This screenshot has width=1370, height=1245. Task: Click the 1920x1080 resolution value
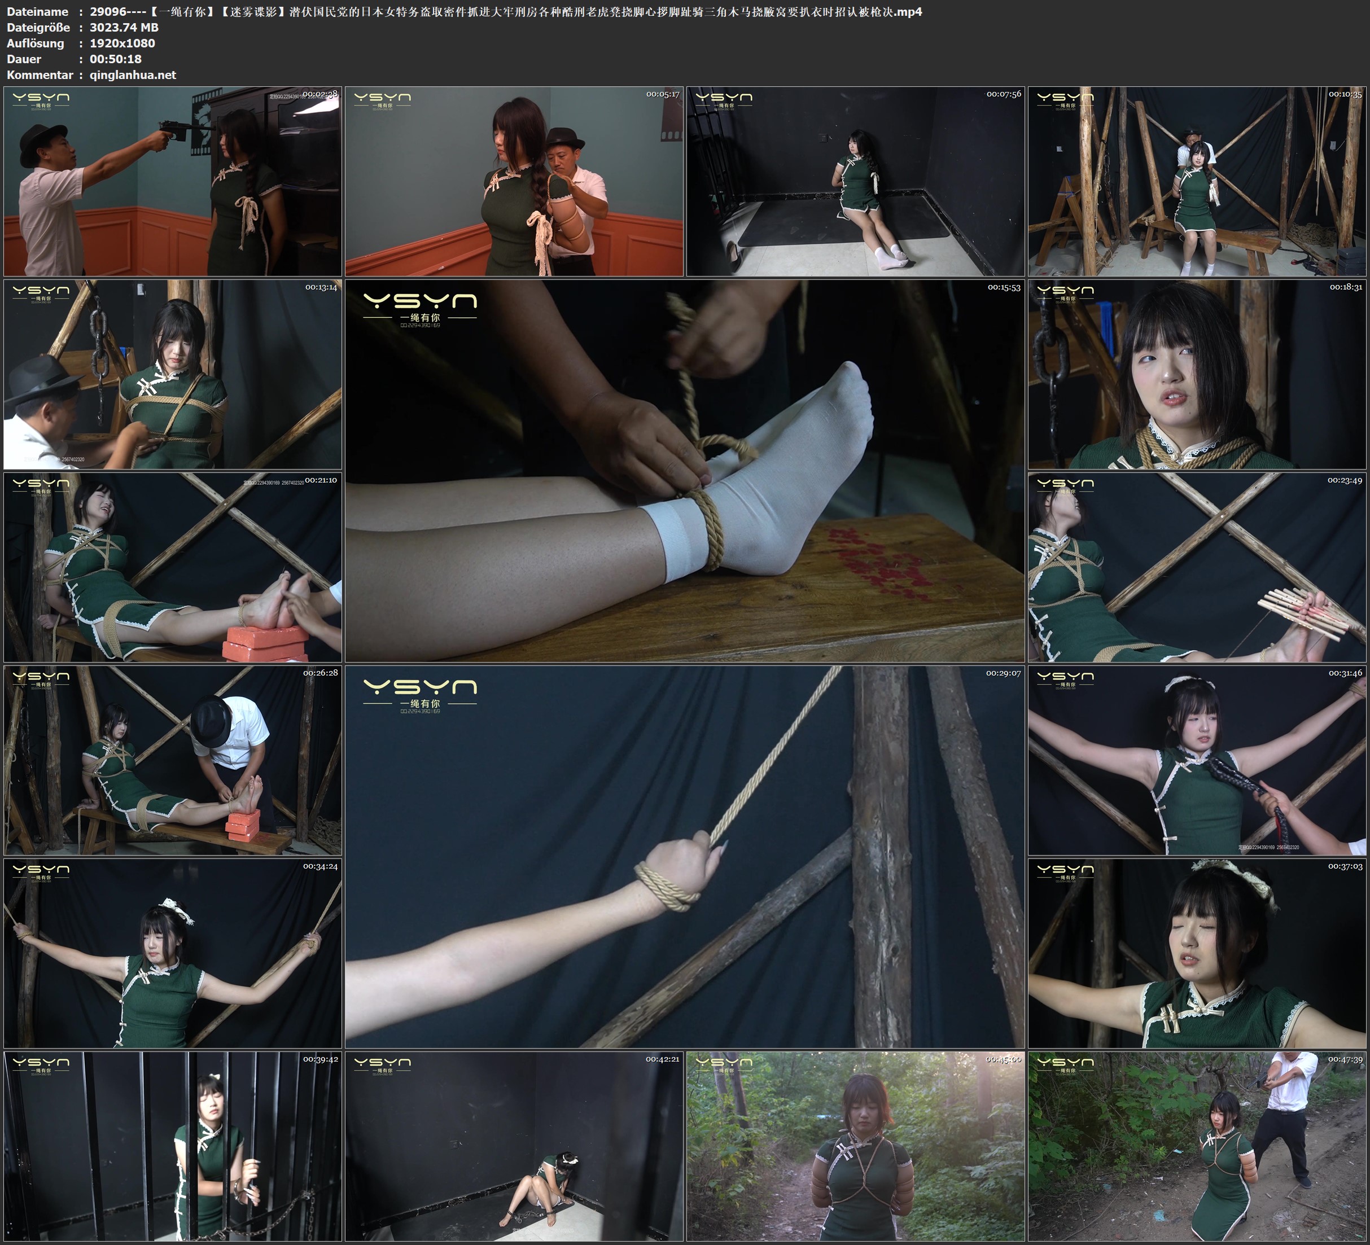pyautogui.click(x=122, y=43)
